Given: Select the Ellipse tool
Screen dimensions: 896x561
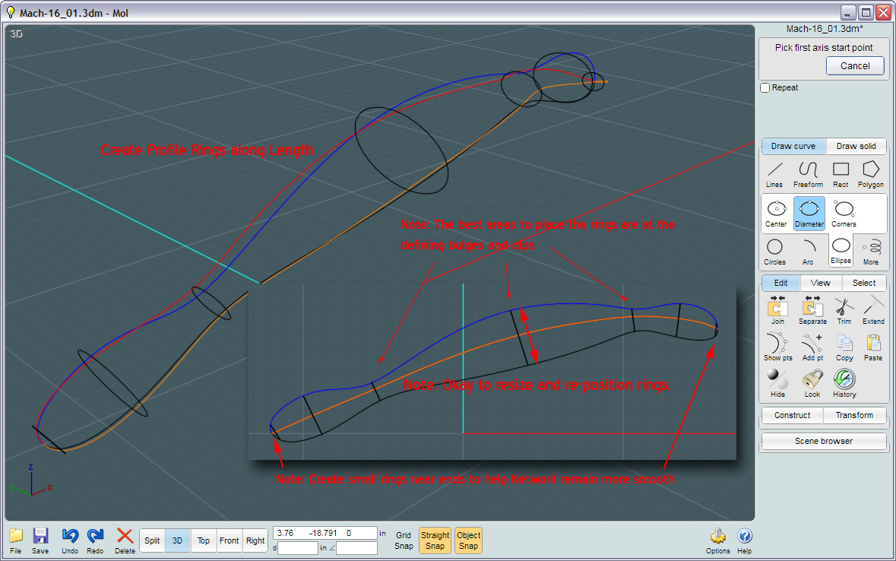Looking at the screenshot, I should pyautogui.click(x=841, y=252).
